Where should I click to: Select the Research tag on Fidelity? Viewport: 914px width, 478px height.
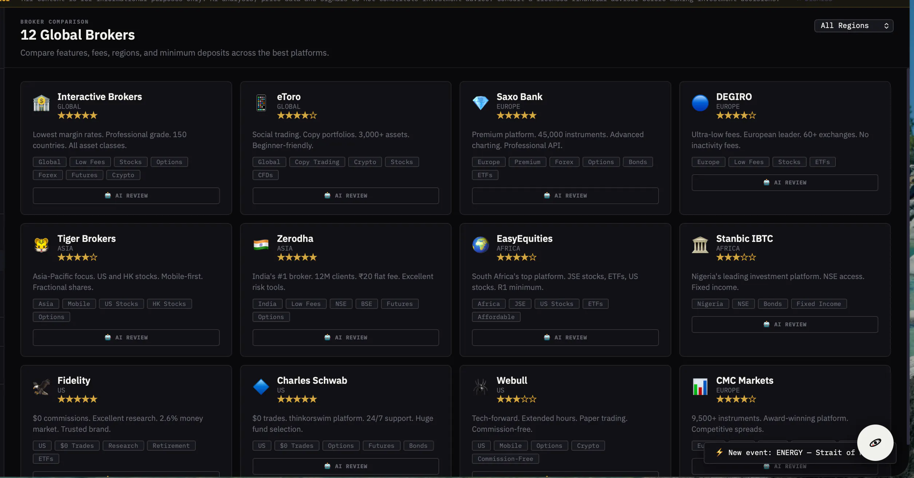coord(123,446)
